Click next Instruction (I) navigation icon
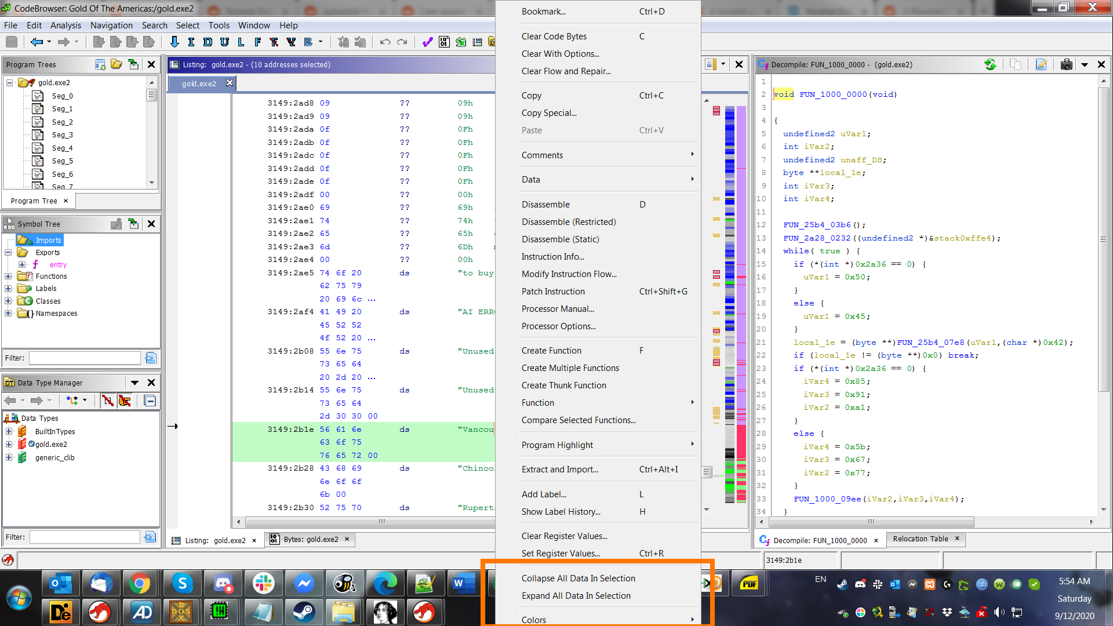 (x=191, y=42)
